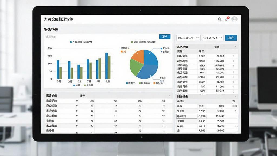The height and width of the screenshot is (156, 277).
Task: Open the second date dropdown's chevron arrow
Action: click(x=221, y=38)
